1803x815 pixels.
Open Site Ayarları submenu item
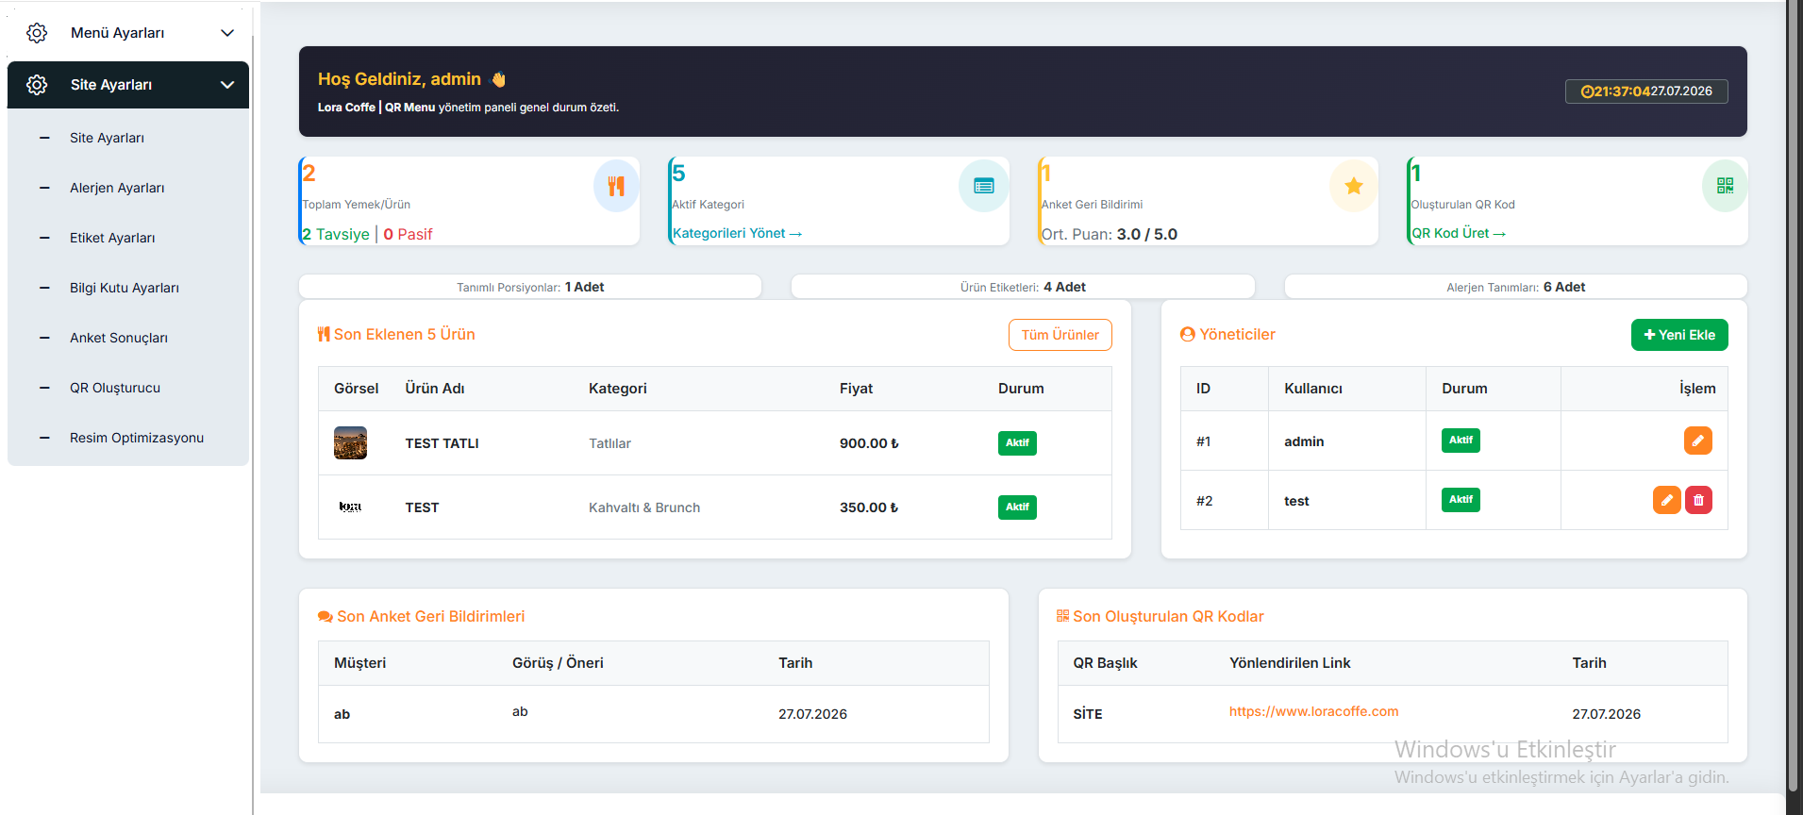[x=107, y=138]
